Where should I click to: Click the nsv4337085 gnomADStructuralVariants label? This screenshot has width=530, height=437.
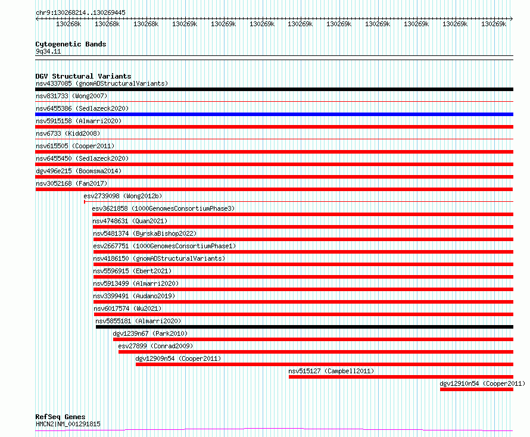coord(102,83)
